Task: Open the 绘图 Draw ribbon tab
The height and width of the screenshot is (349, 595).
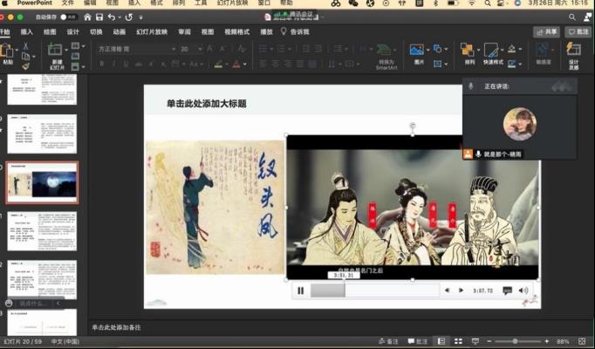Action: coord(50,32)
